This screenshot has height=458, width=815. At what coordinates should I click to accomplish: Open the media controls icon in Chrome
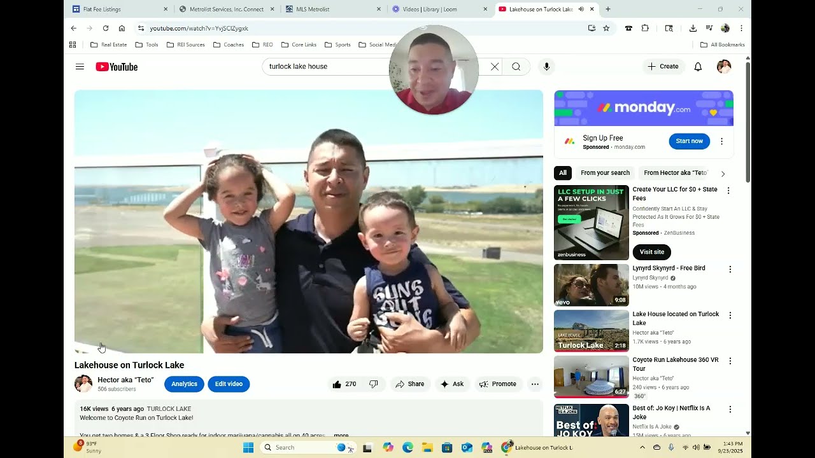(709, 28)
